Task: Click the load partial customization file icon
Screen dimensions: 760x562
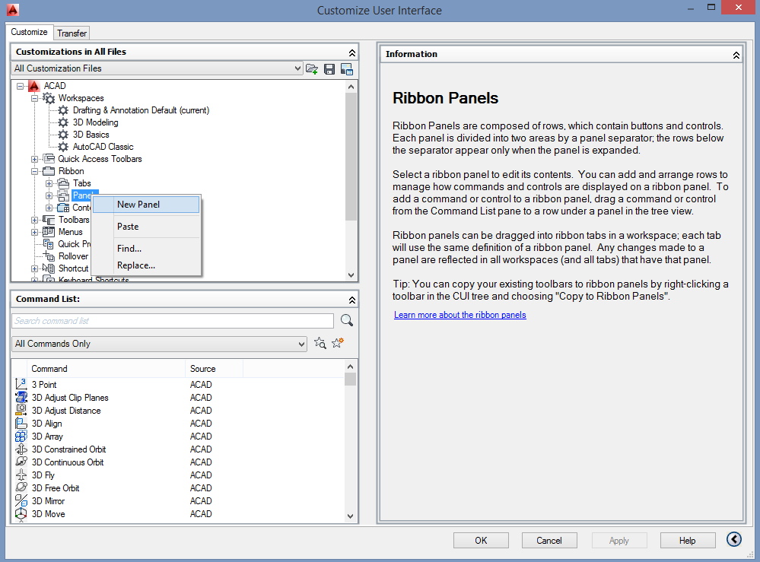Action: 312,69
